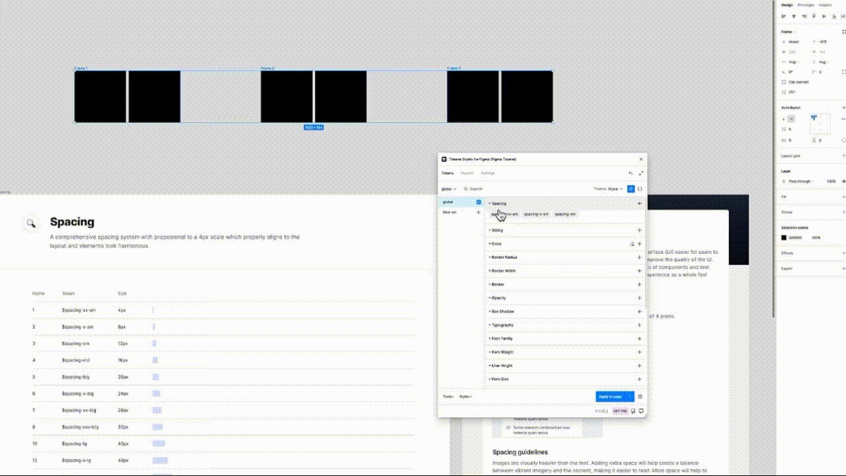Open the JSON editor with the {} icon
846x476 pixels.
[640, 189]
